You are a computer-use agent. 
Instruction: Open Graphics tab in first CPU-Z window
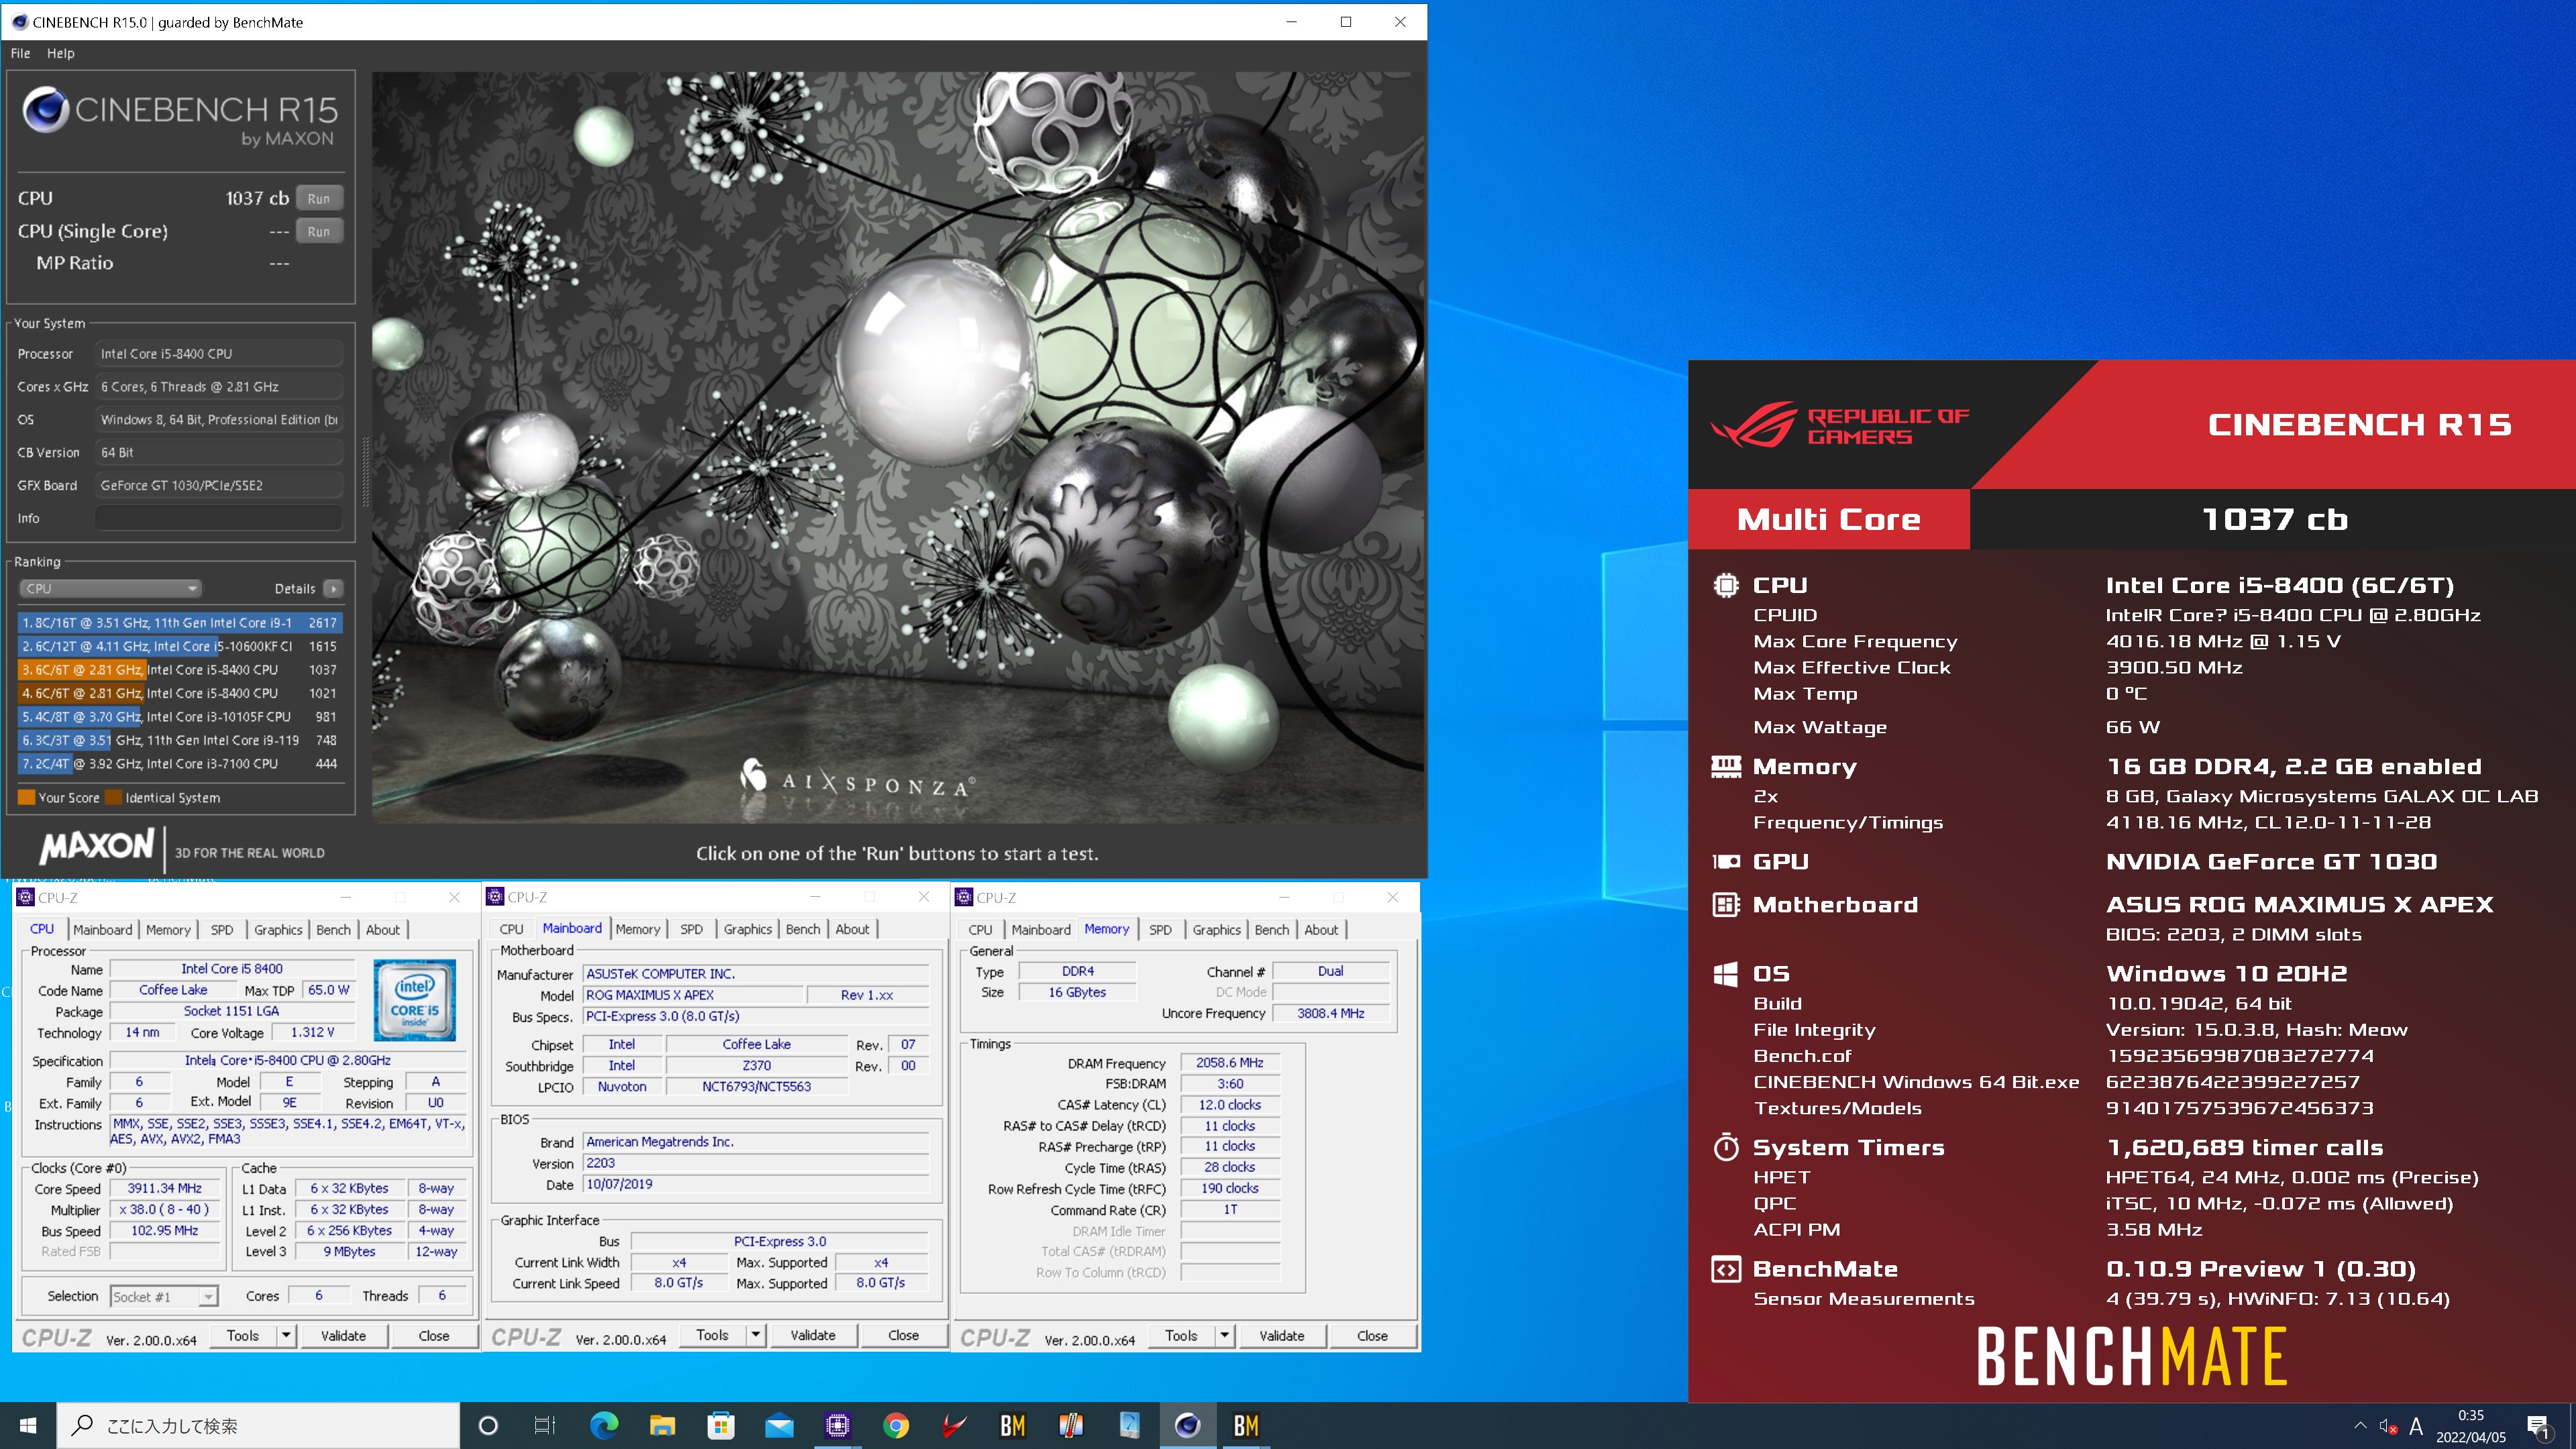(x=278, y=929)
